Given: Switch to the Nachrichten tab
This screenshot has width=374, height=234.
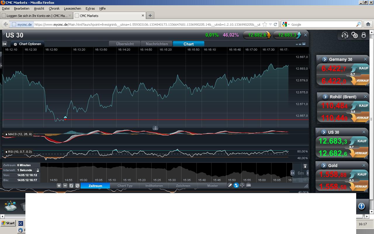Looking at the screenshot, I should coord(157,44).
